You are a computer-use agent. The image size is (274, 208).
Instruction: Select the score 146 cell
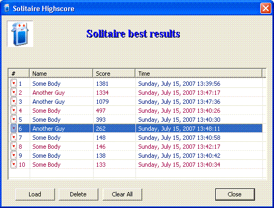(101, 147)
